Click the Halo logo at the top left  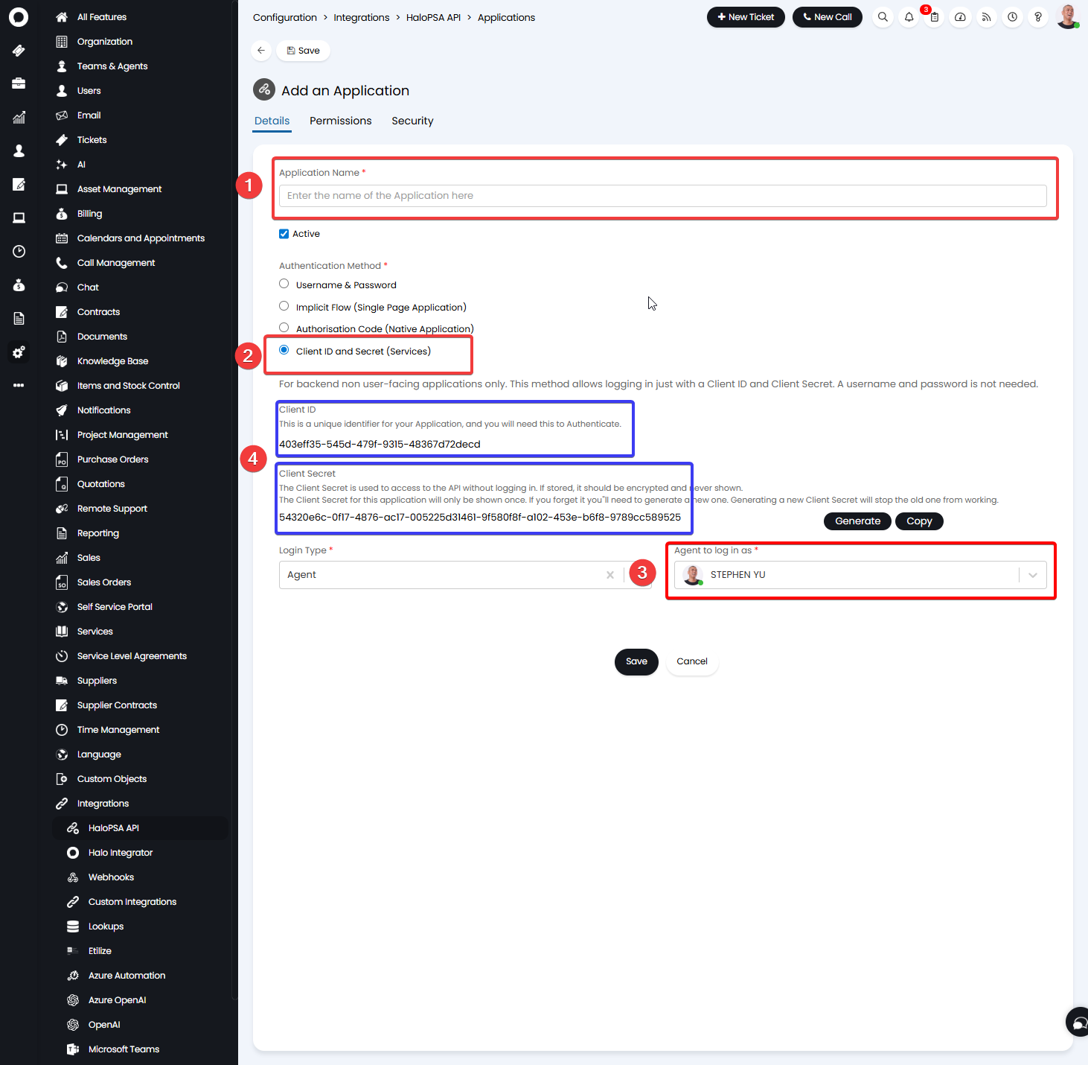(x=19, y=17)
